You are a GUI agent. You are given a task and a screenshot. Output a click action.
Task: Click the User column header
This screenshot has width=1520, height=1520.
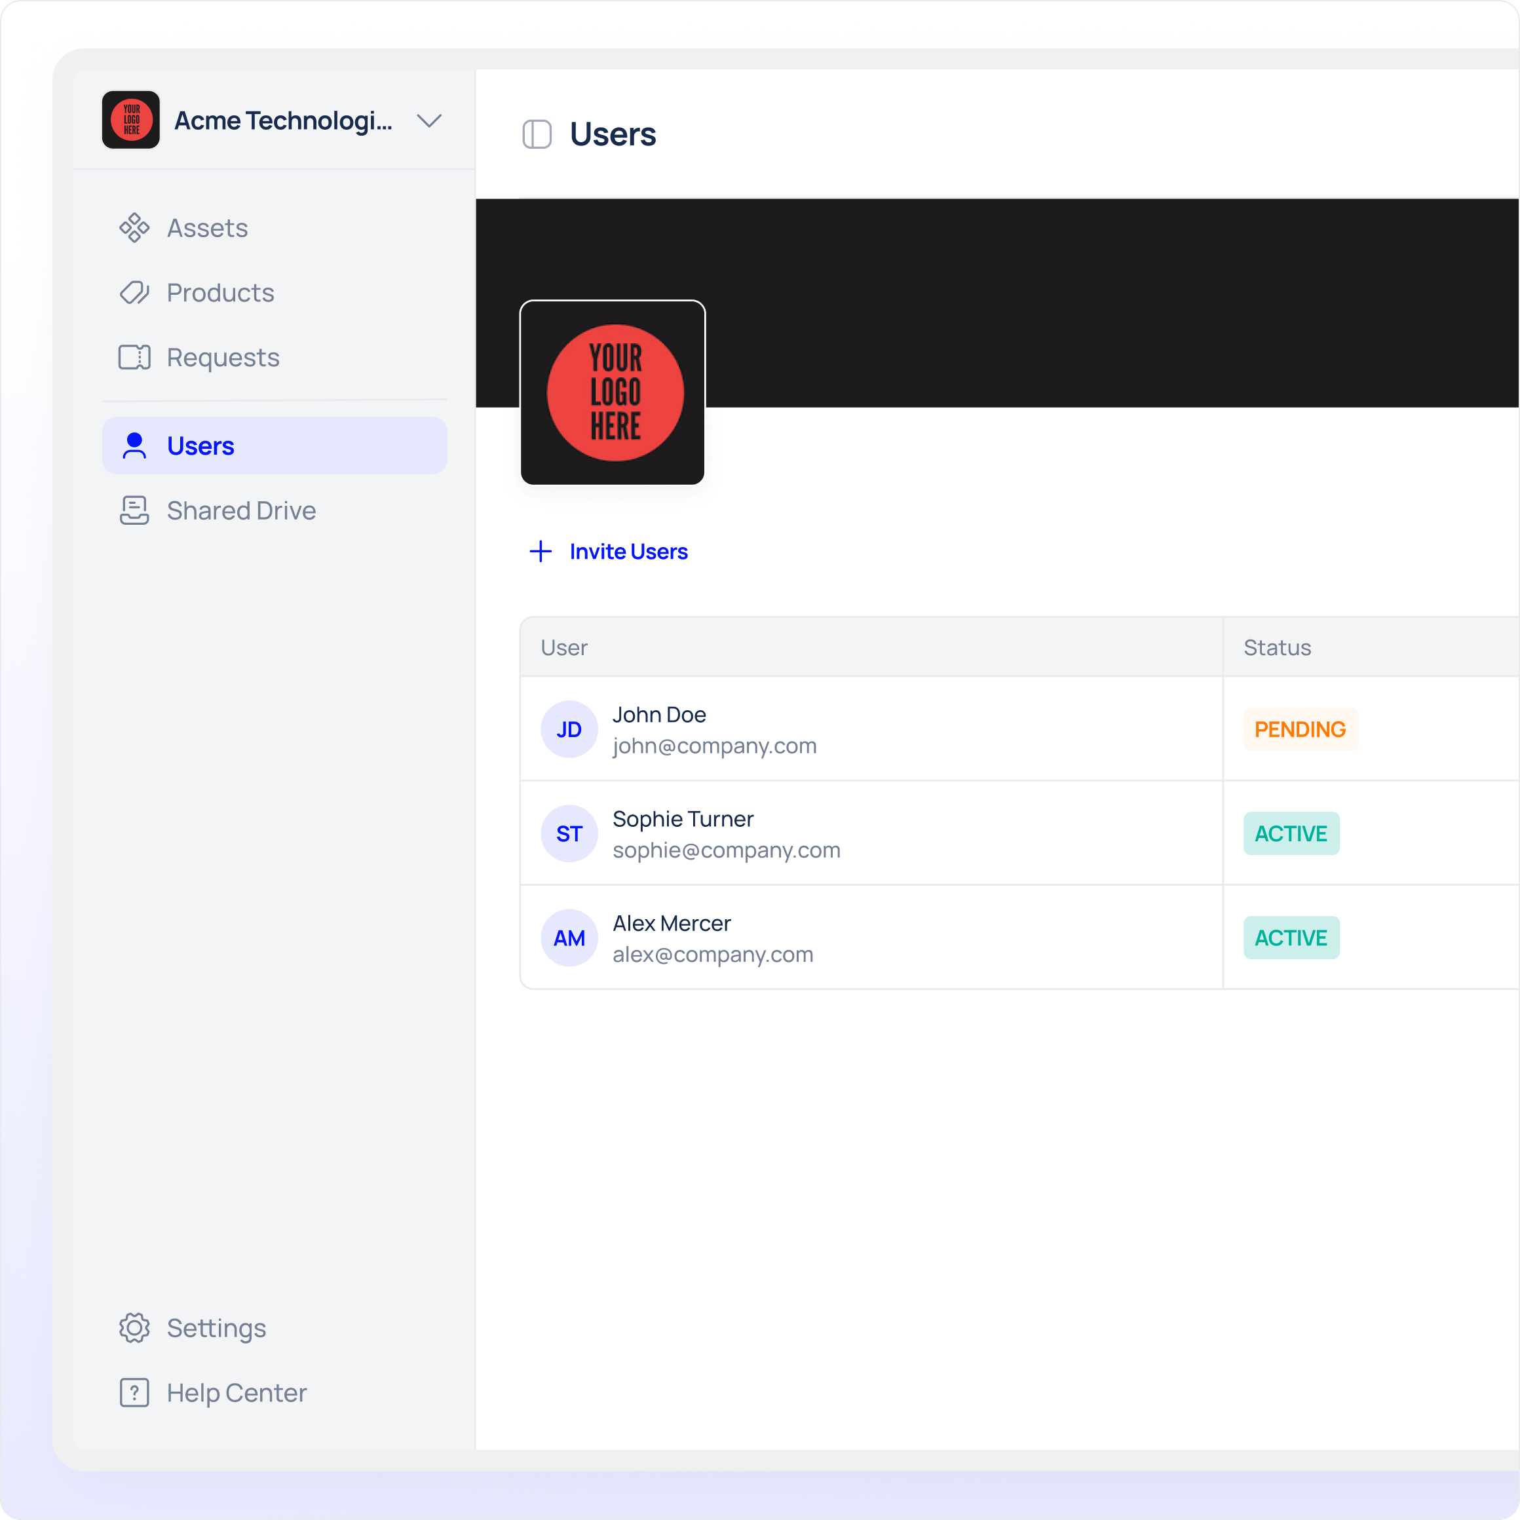point(564,647)
